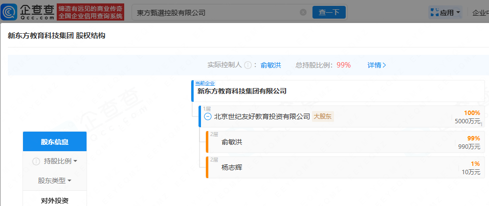Click the info icon beside 持股比例
This screenshot has width=489, height=206.
[x=36, y=161]
